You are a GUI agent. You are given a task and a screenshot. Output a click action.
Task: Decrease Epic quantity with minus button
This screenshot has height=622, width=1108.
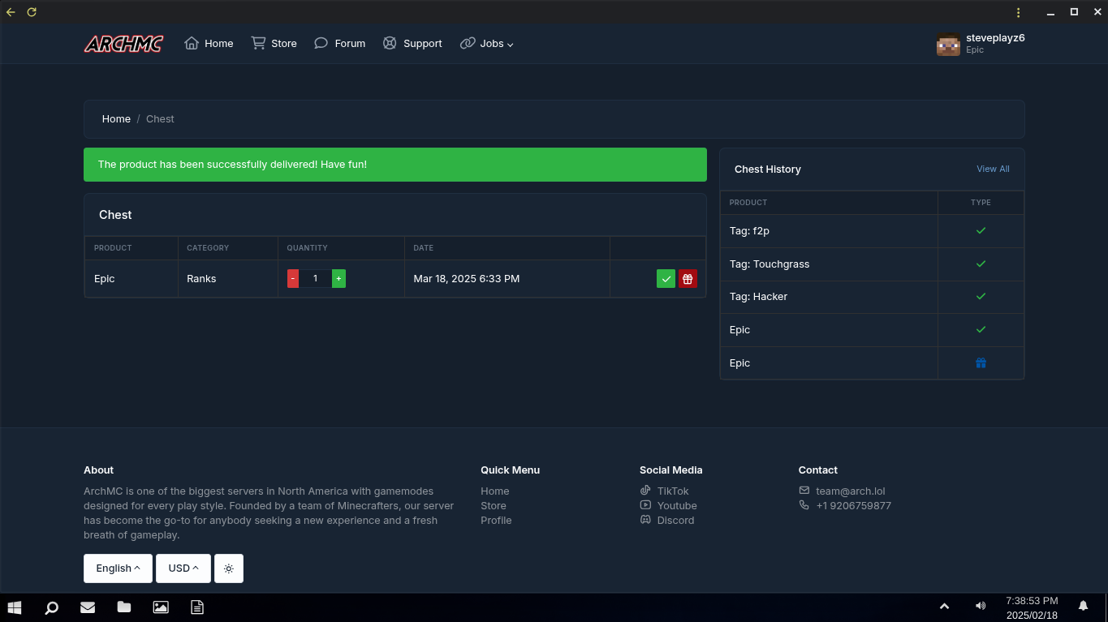tap(293, 279)
